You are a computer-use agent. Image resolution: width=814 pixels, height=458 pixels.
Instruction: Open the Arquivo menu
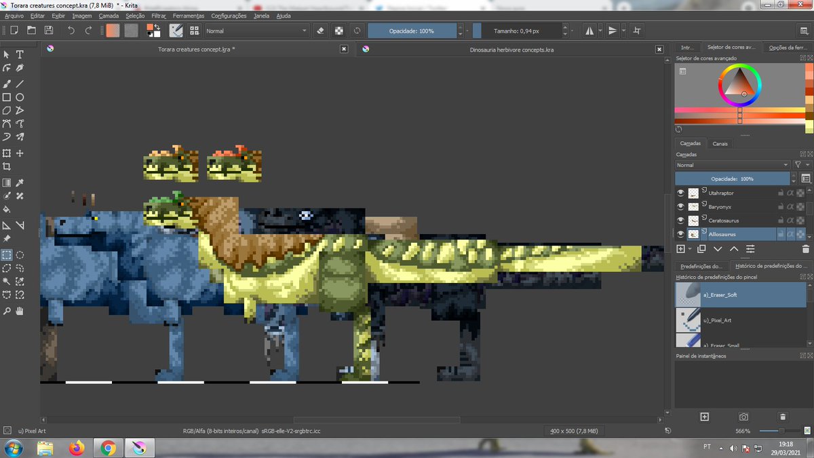click(x=14, y=15)
